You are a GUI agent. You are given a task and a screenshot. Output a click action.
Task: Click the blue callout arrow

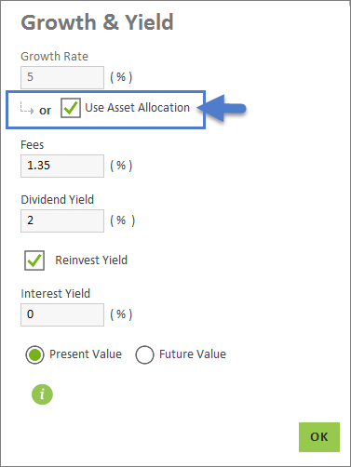pos(222,108)
